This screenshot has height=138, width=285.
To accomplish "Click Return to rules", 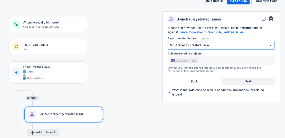I will click(266, 1).
